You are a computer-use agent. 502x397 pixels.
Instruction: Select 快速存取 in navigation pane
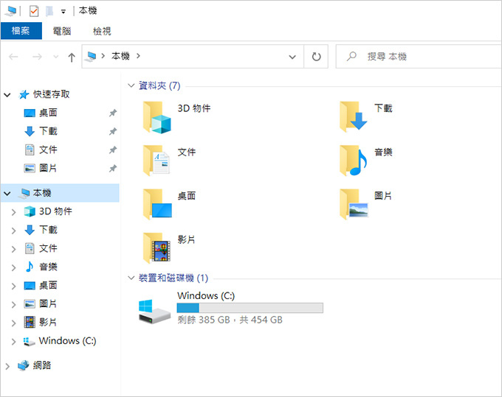pyautogui.click(x=51, y=94)
